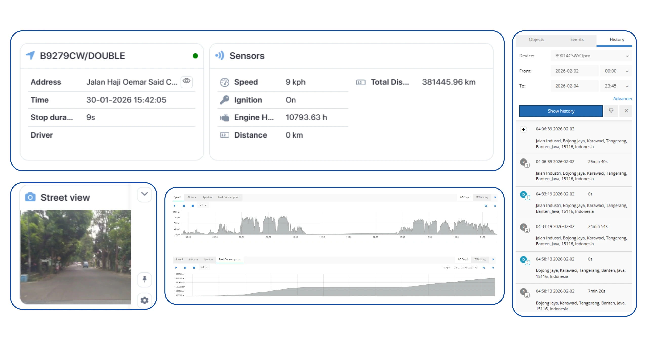648x364 pixels.
Task: Switch to Data log view in upper graph
Action: (482, 197)
